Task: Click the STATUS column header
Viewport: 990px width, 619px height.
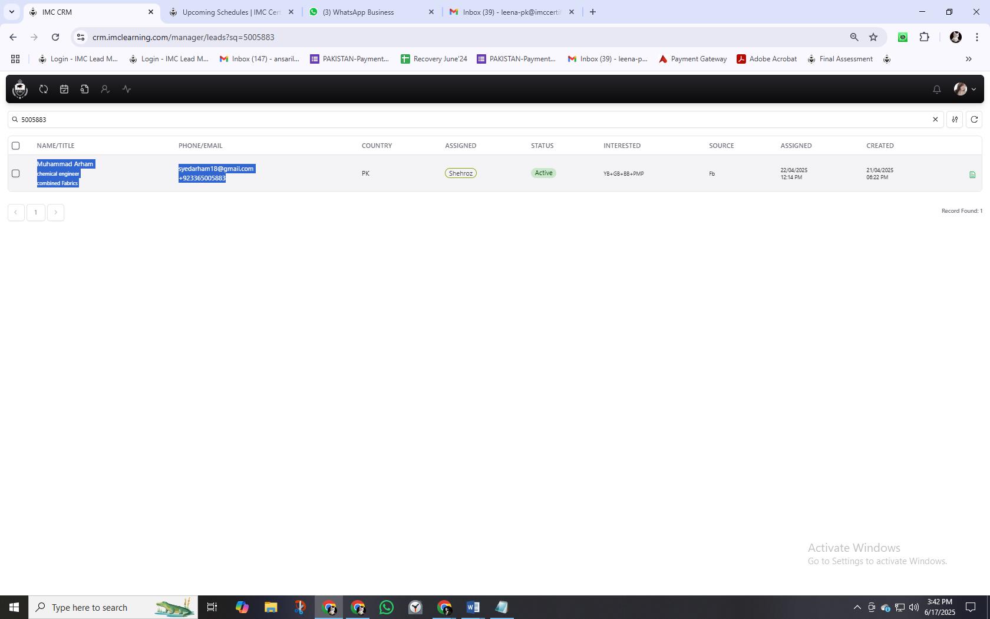Action: pyautogui.click(x=542, y=146)
